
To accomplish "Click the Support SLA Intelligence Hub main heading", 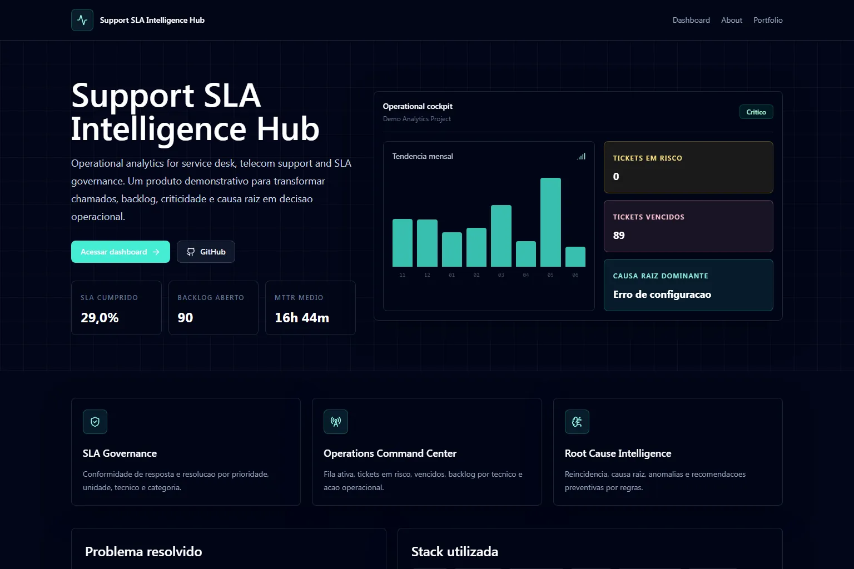I will (x=195, y=112).
